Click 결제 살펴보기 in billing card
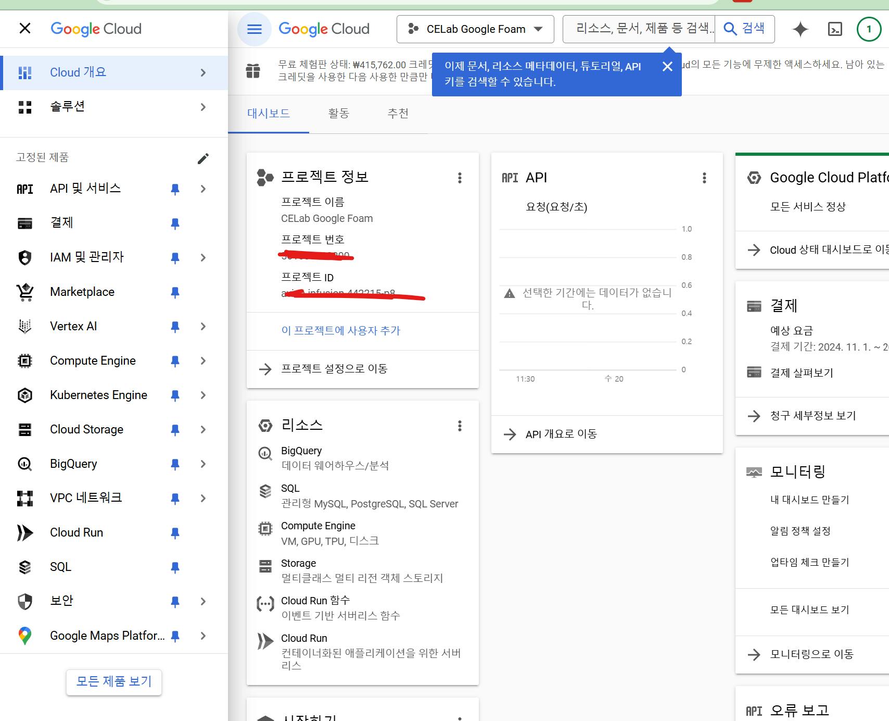Screen dimensions: 889x721 tap(802, 373)
